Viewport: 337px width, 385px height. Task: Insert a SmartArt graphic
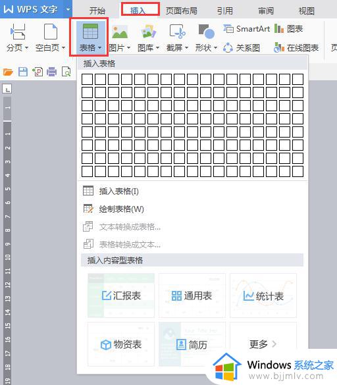246,29
